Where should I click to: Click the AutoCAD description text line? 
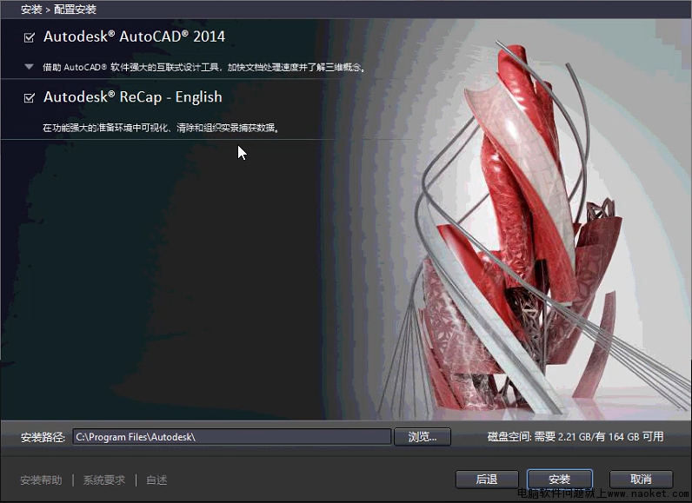point(204,68)
